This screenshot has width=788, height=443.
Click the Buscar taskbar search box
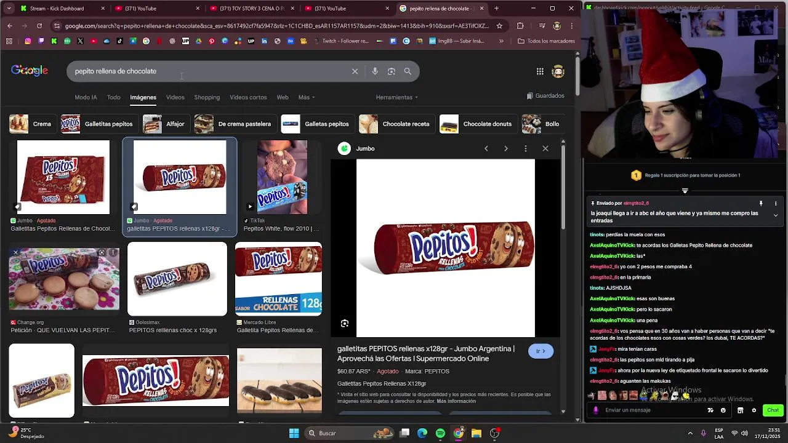tap(349, 433)
